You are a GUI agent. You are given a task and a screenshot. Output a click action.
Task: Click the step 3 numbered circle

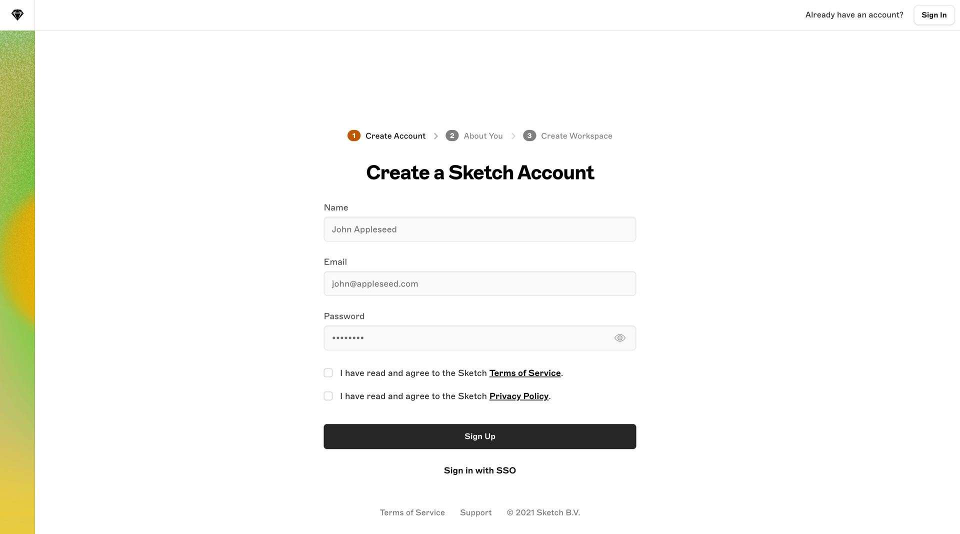[529, 135]
